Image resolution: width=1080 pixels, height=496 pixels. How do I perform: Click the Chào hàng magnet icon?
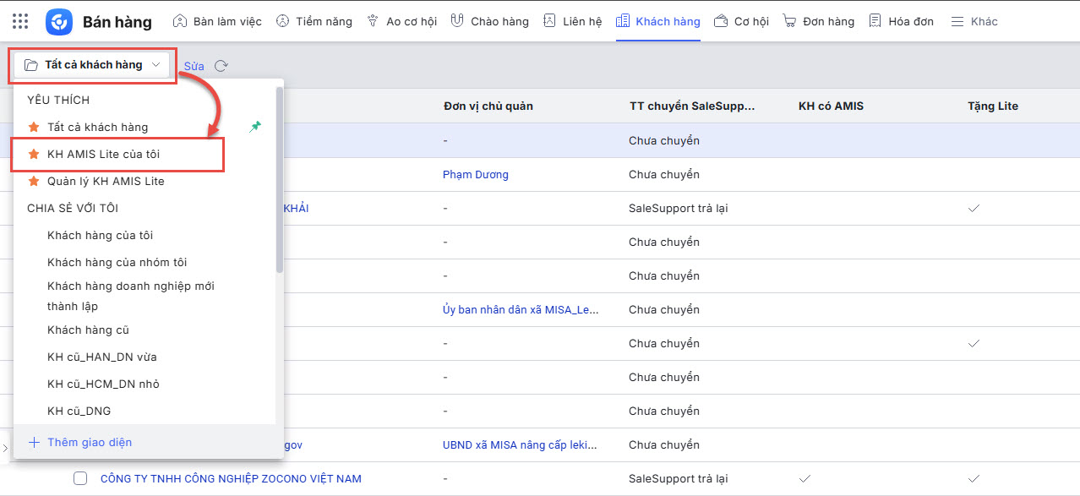[x=456, y=21]
